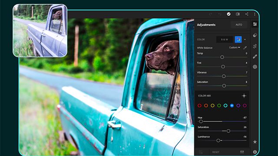Enable the Color treatment wheel button
278x156 pixels.
[238, 39]
